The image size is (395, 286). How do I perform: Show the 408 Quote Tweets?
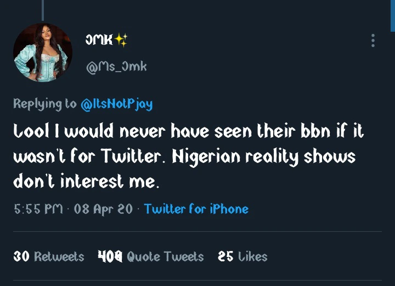pyautogui.click(x=150, y=256)
